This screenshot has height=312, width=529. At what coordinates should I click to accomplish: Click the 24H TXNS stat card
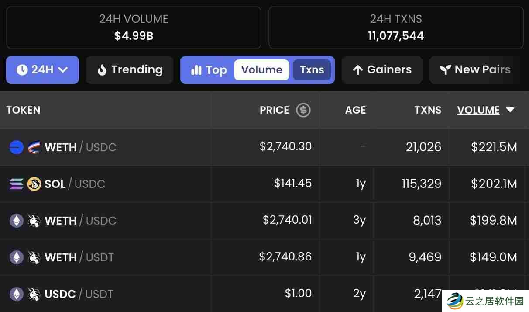396,28
